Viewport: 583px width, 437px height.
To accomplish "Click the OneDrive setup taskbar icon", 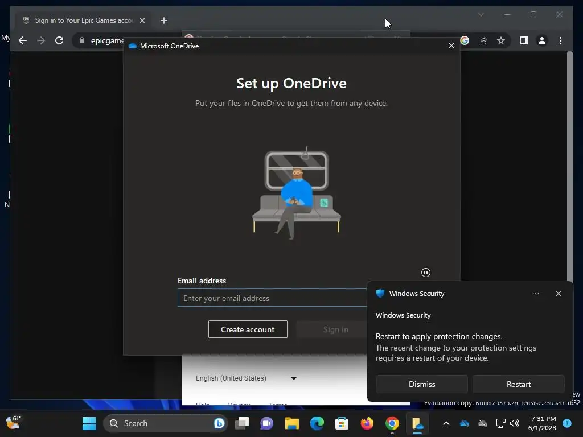I will click(x=417, y=423).
